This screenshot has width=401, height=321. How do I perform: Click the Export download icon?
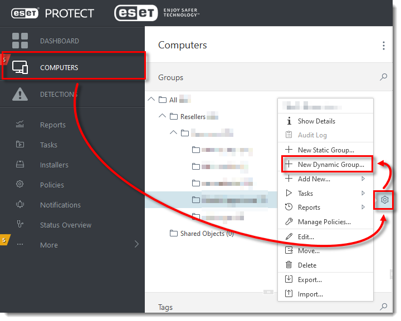(288, 279)
